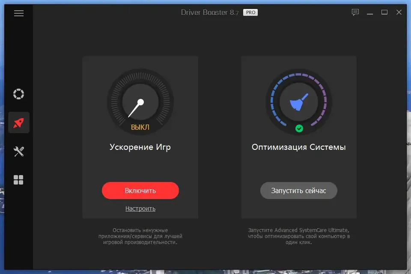411x274 pixels.
Task: Close the Driver Booster window
Action: coord(399,12)
